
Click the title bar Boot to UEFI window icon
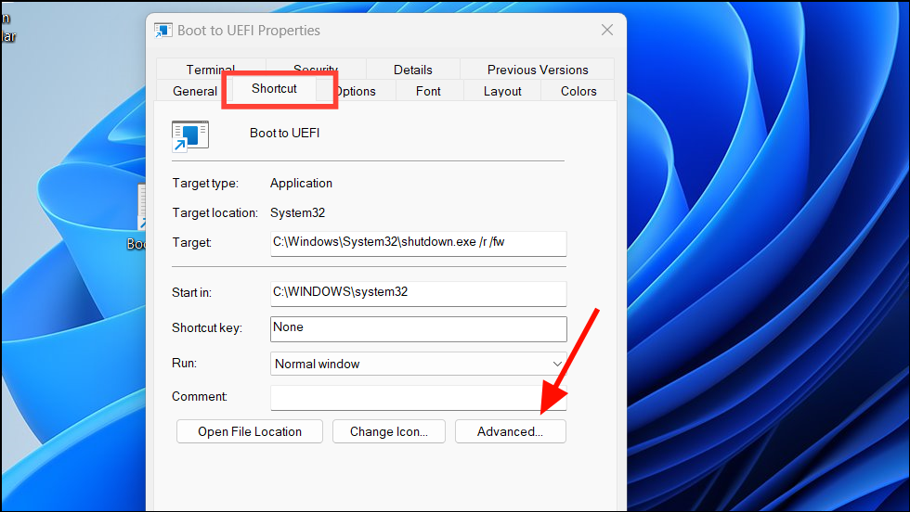point(163,31)
